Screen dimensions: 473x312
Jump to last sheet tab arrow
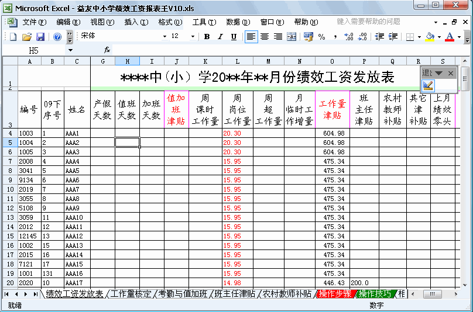tap(36, 294)
